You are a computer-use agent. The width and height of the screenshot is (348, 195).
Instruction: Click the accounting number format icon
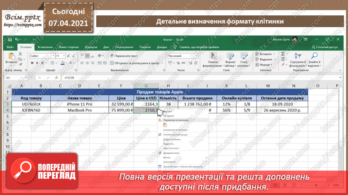tap(170, 63)
